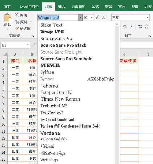Click the font list scroll-up arrow
The height and width of the screenshot is (164, 153).
point(117,24)
